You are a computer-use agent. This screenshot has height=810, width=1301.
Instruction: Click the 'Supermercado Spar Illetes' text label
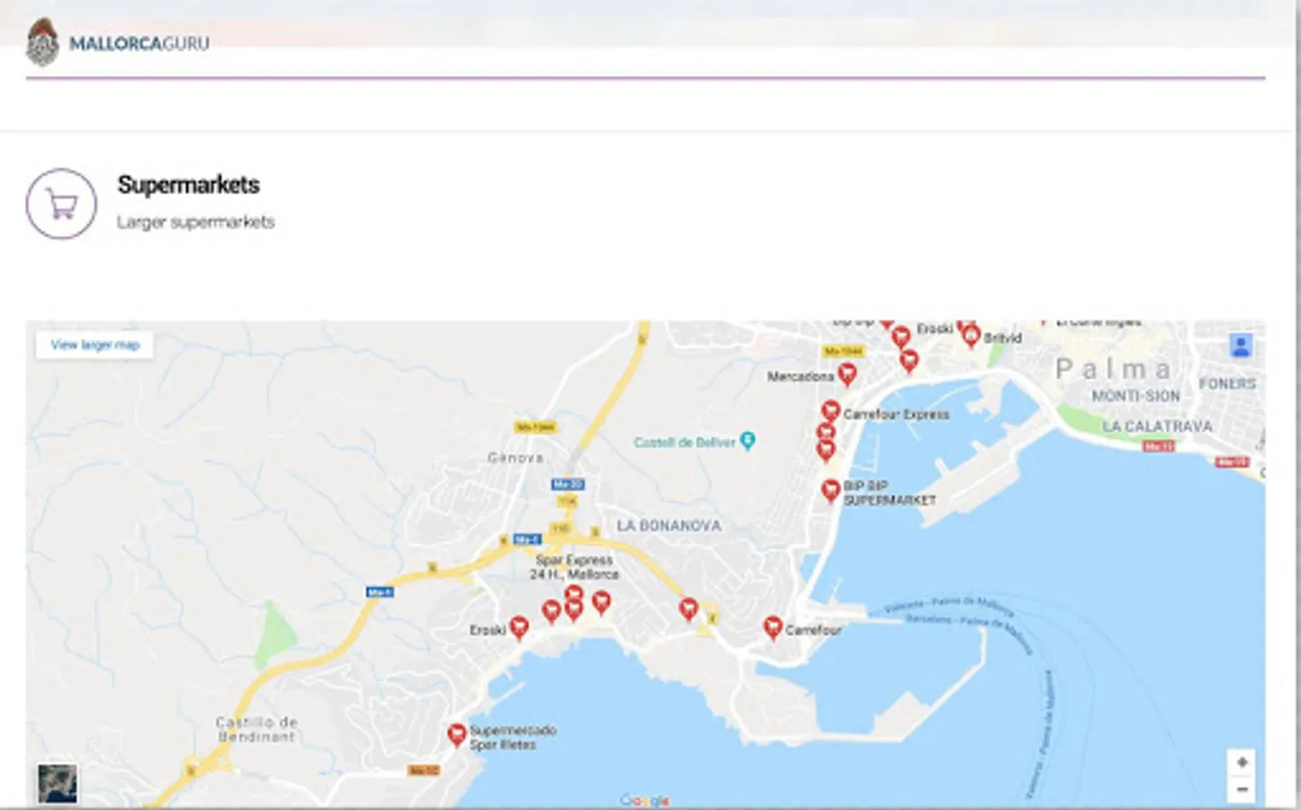click(x=512, y=737)
